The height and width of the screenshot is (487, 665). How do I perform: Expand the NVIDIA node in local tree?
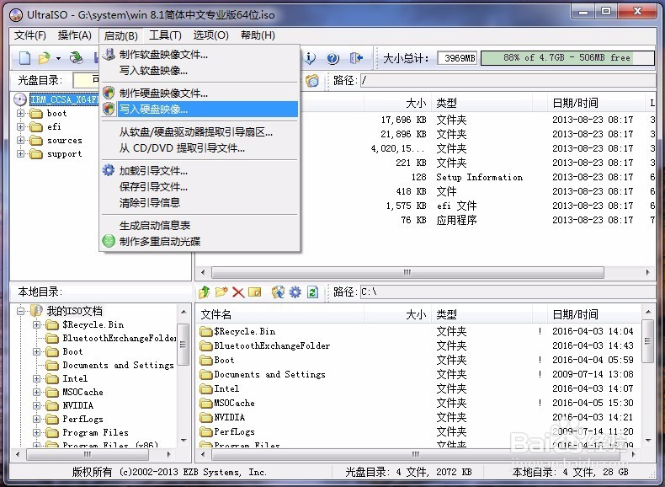(37, 406)
